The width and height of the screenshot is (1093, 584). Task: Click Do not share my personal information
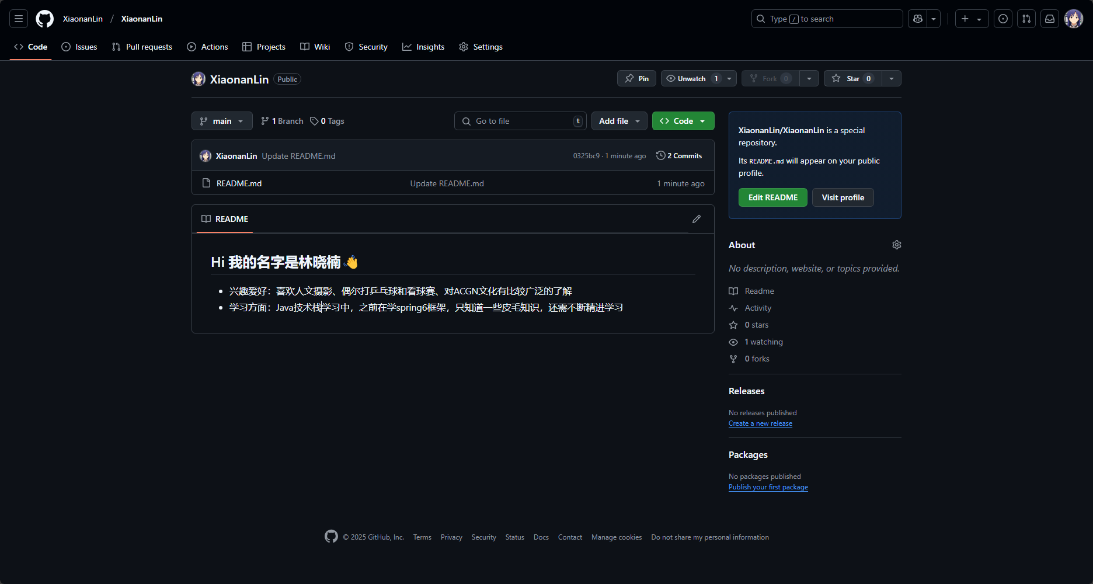tap(710, 537)
